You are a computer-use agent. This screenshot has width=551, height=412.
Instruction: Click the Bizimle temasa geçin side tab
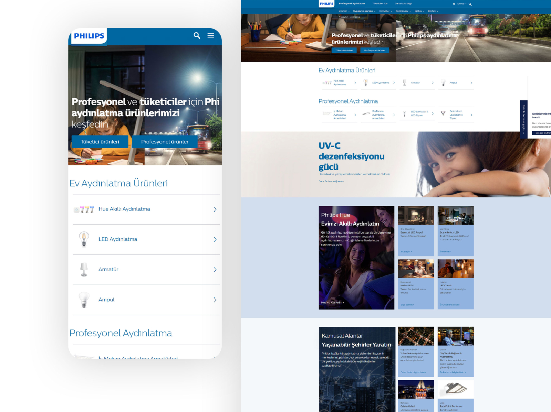click(523, 119)
